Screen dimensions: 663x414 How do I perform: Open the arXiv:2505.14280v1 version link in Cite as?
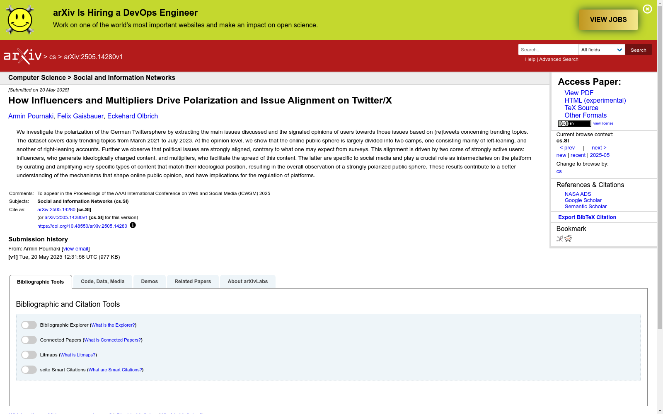click(x=66, y=217)
